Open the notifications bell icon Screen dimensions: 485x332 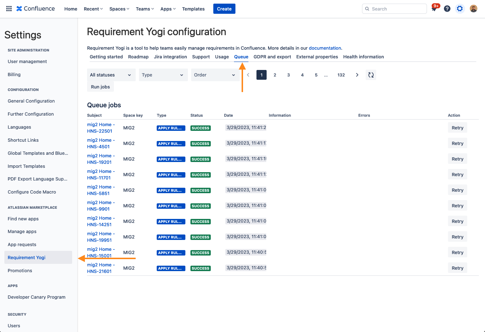434,9
